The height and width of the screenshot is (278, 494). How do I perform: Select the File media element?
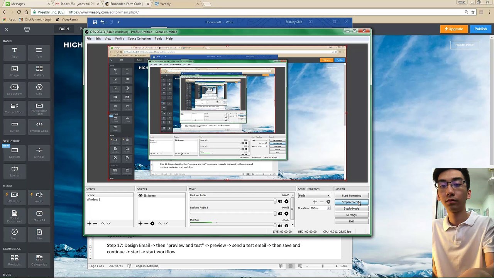[39, 235]
